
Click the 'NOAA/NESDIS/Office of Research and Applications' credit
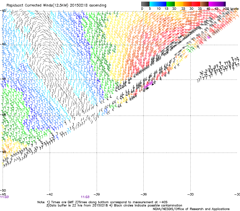pyautogui.click(x=191, y=209)
